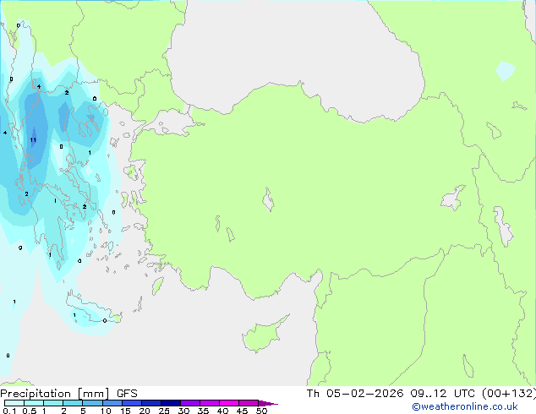Click the 25–30 mm dark navy legend swatch
This screenshot has height=414, width=536.
170,403
